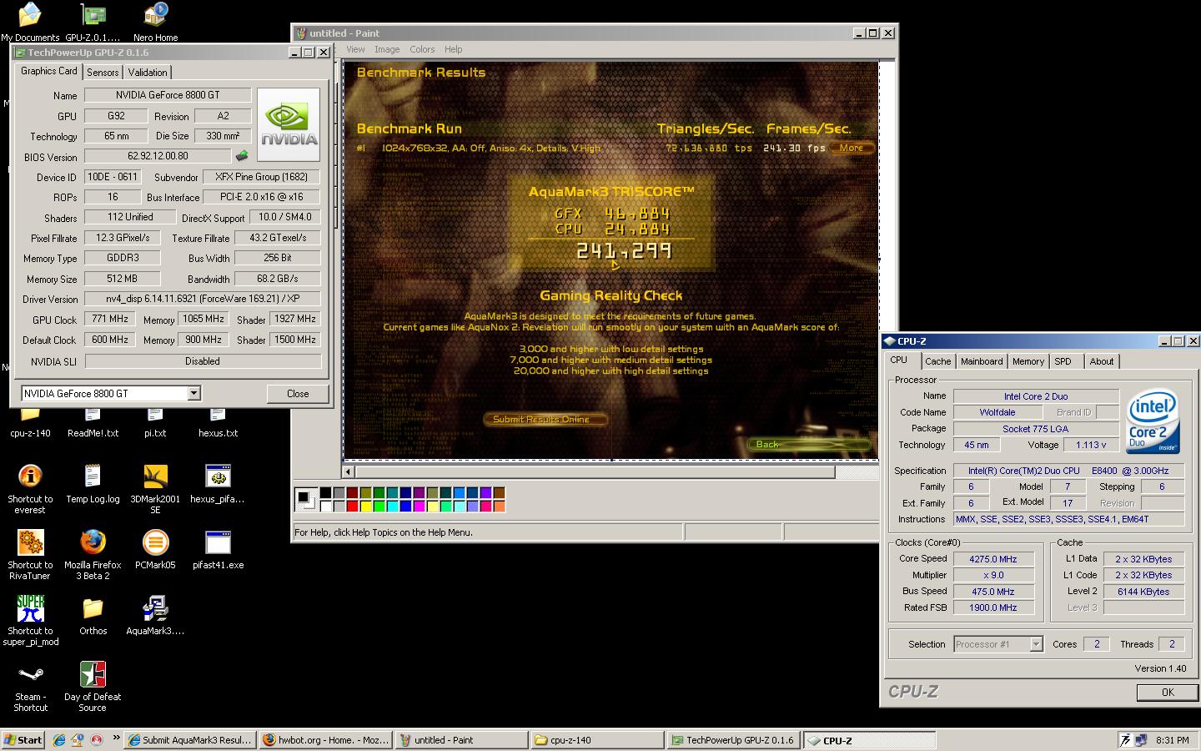Open the pi.txt file icon
The image size is (1201, 751).
pyautogui.click(x=155, y=423)
